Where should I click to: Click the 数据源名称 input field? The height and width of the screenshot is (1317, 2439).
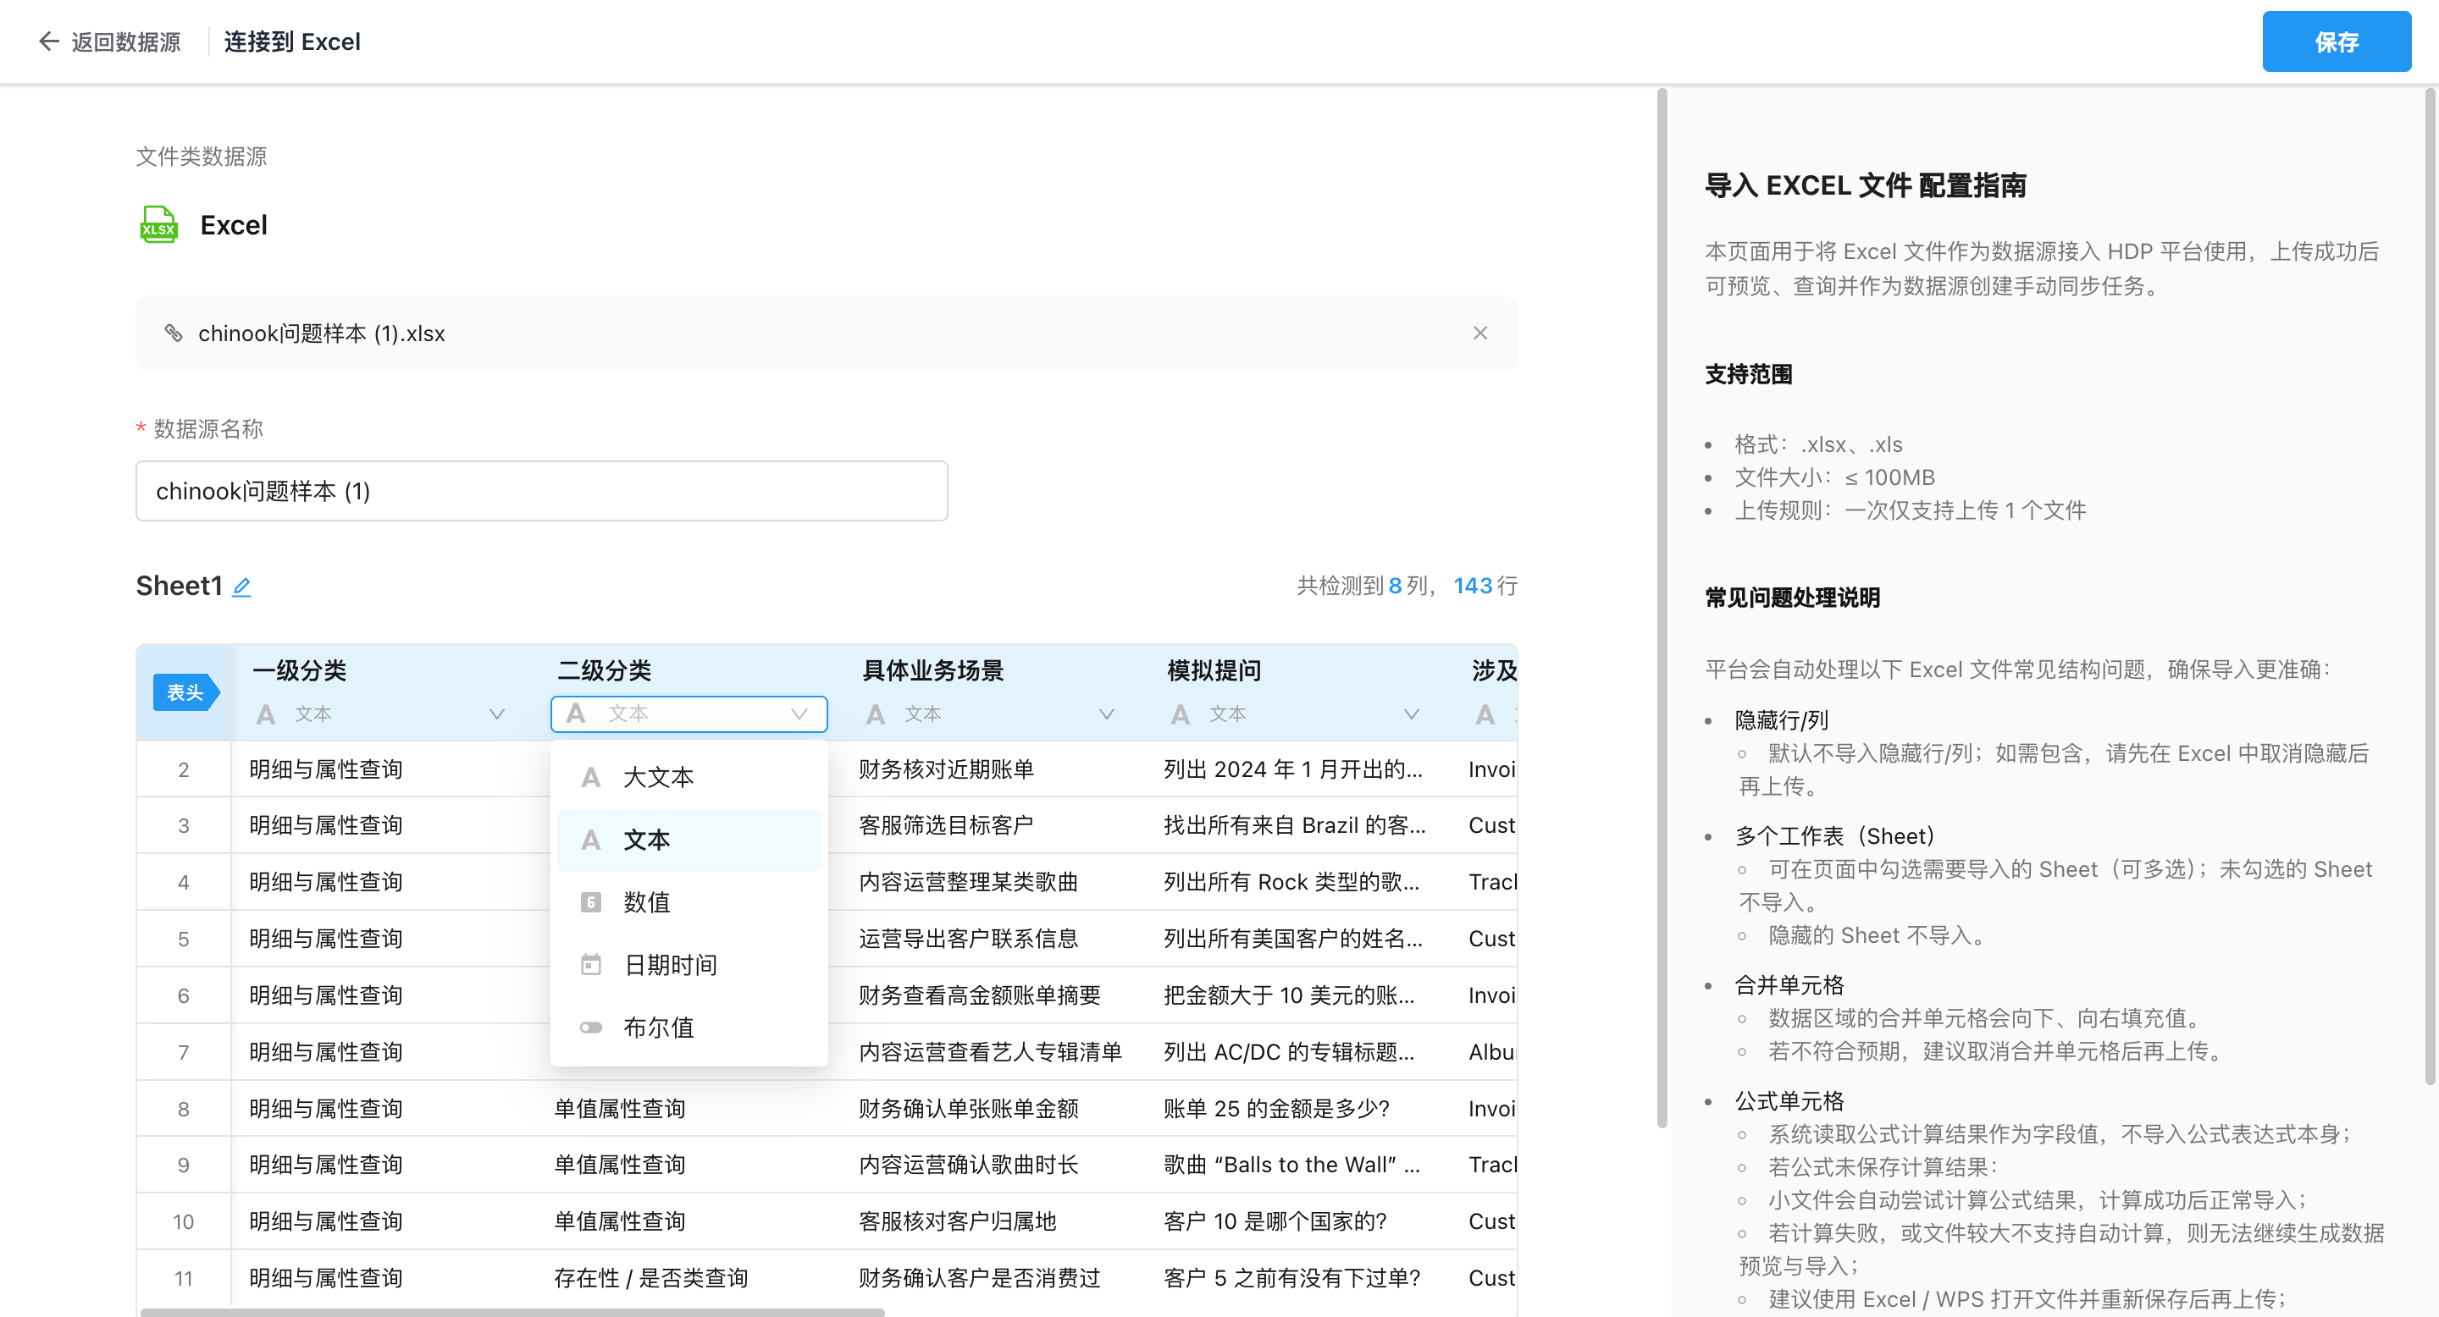[x=542, y=491]
